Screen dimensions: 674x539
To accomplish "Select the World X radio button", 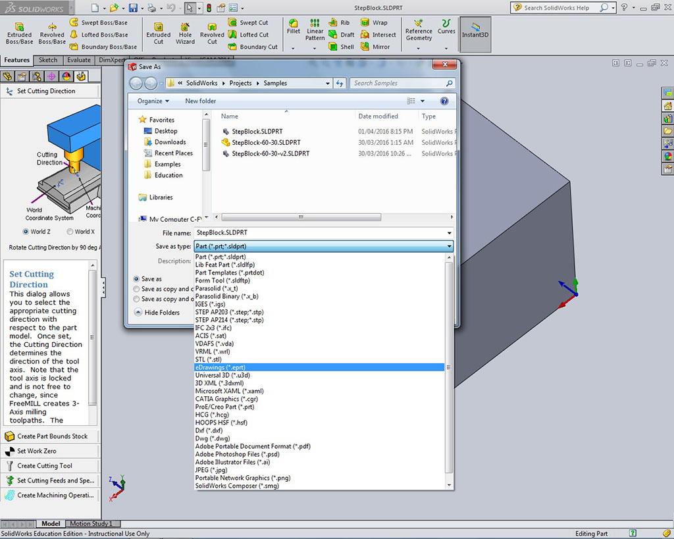I will coord(70,232).
